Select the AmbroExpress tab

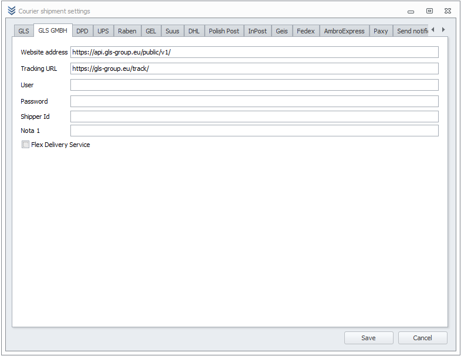[x=344, y=31]
